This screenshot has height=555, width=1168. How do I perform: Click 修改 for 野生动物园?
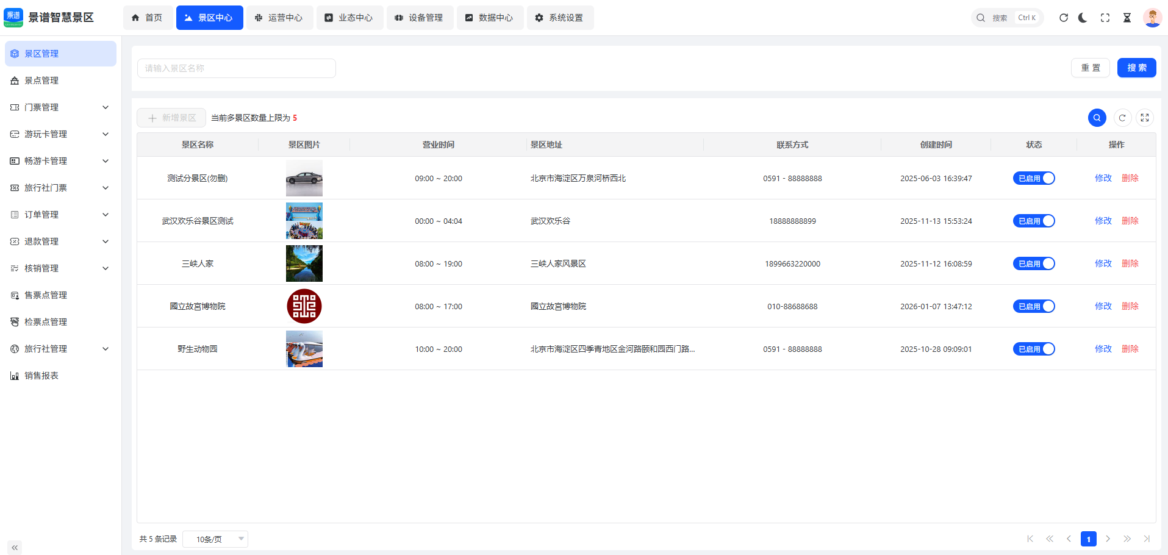[1103, 349]
